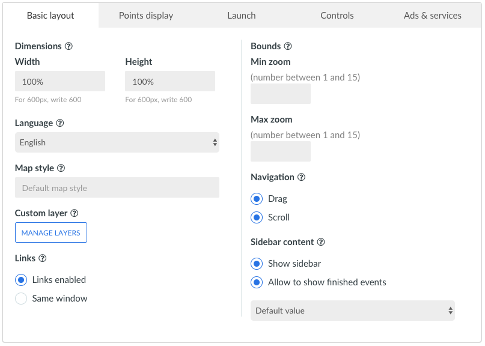This screenshot has width=485, height=346.
Task: Open the Custom layer help tooltip
Action: click(74, 213)
